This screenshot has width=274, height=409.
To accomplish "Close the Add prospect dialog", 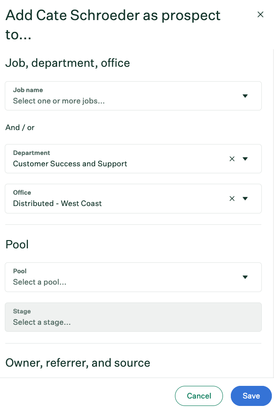I will (x=260, y=14).
